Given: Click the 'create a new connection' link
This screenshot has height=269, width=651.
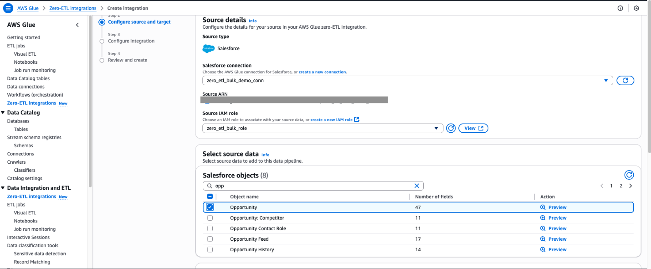Looking at the screenshot, I should tap(323, 72).
